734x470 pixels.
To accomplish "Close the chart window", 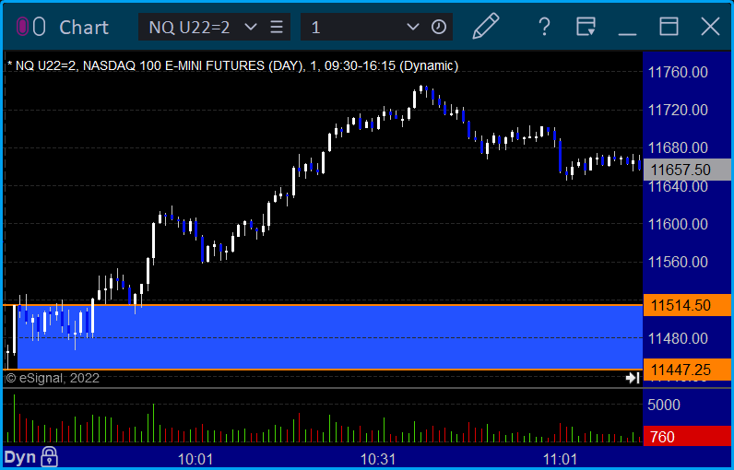I will tap(710, 27).
